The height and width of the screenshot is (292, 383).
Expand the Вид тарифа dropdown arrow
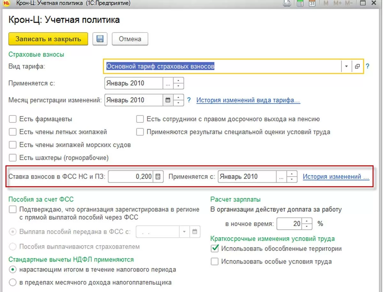click(x=347, y=66)
